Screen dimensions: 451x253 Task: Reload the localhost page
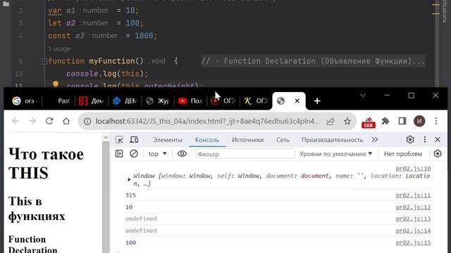pos(49,121)
